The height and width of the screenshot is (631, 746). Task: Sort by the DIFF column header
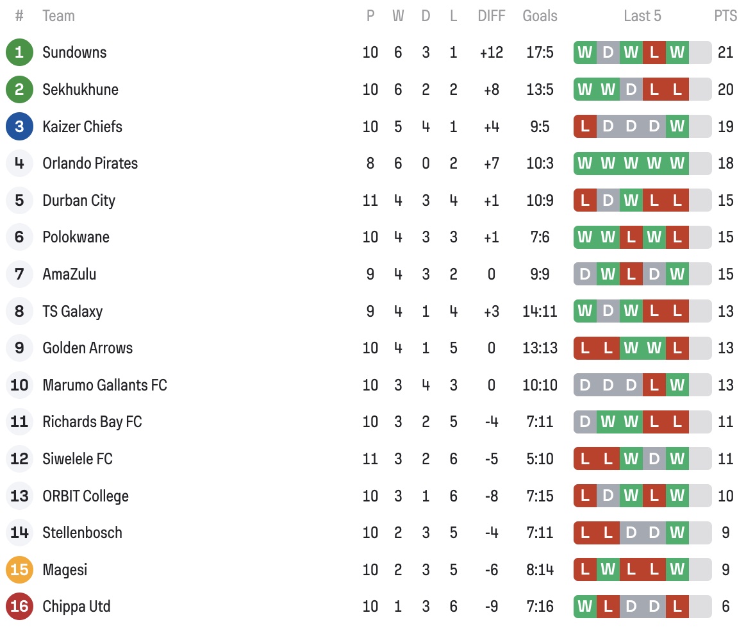point(491,16)
